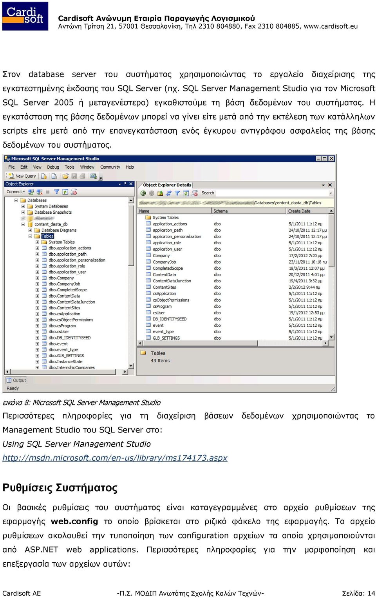This screenshot has width=376, height=598.
Task: Open the Tools menu
Action: [69, 167]
